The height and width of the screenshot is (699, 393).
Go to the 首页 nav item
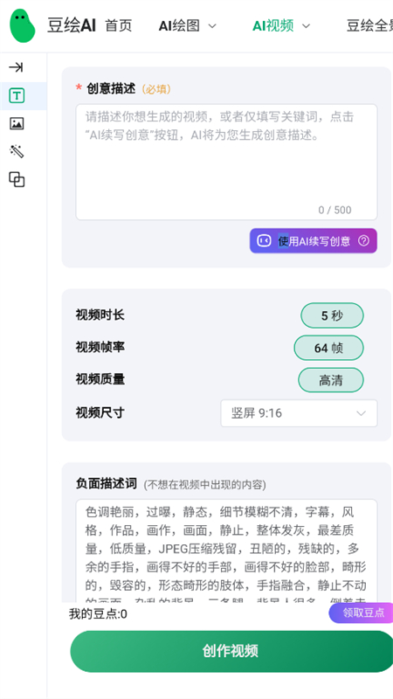click(x=119, y=26)
